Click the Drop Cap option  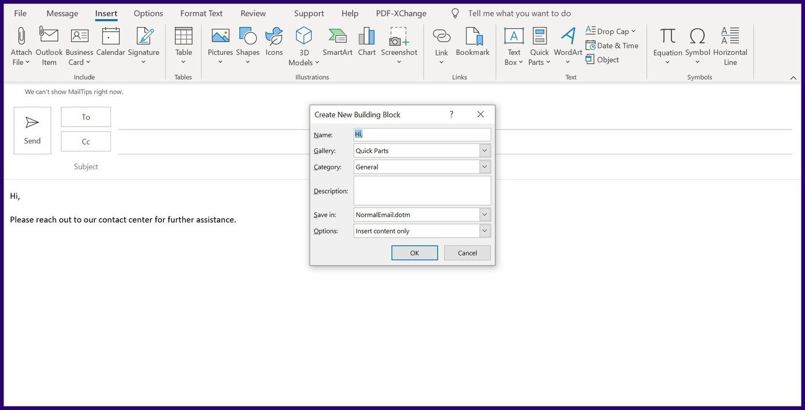pyautogui.click(x=611, y=31)
